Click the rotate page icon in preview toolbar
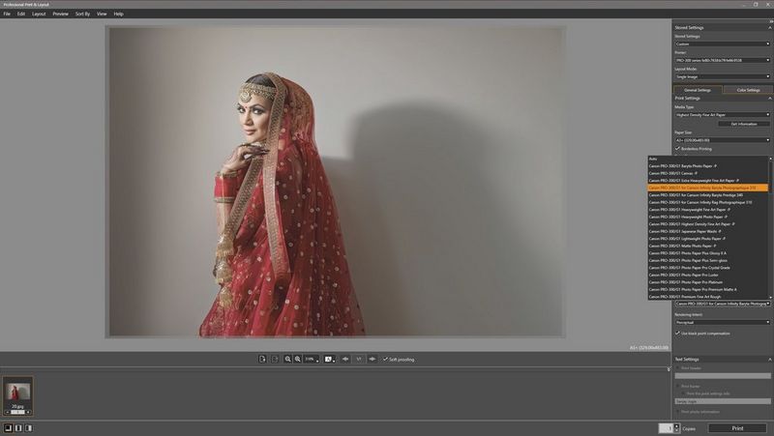This screenshot has width=774, height=436. click(262, 359)
